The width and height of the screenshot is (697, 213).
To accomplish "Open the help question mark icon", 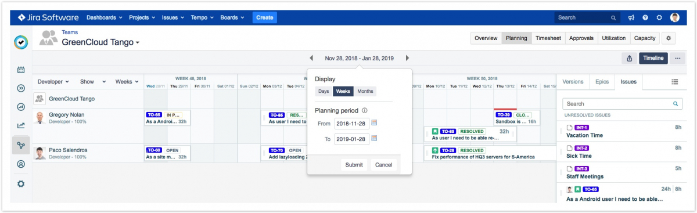I will [645, 18].
